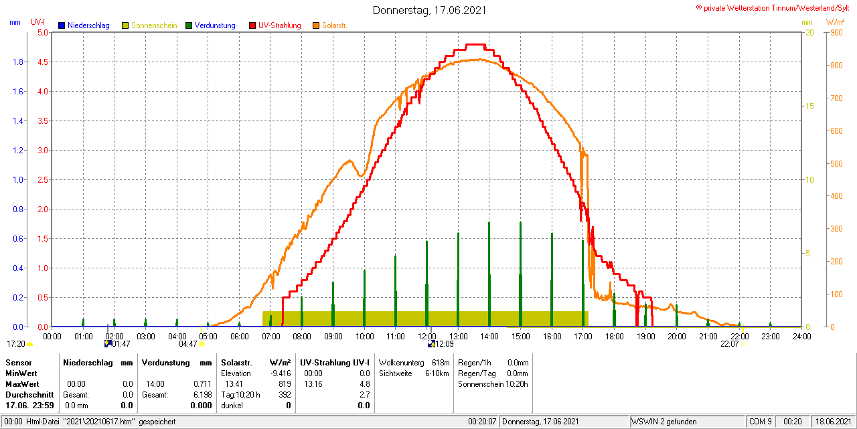
Task: Click the WSWIN 2 gefunden status field
Action: tap(688, 422)
